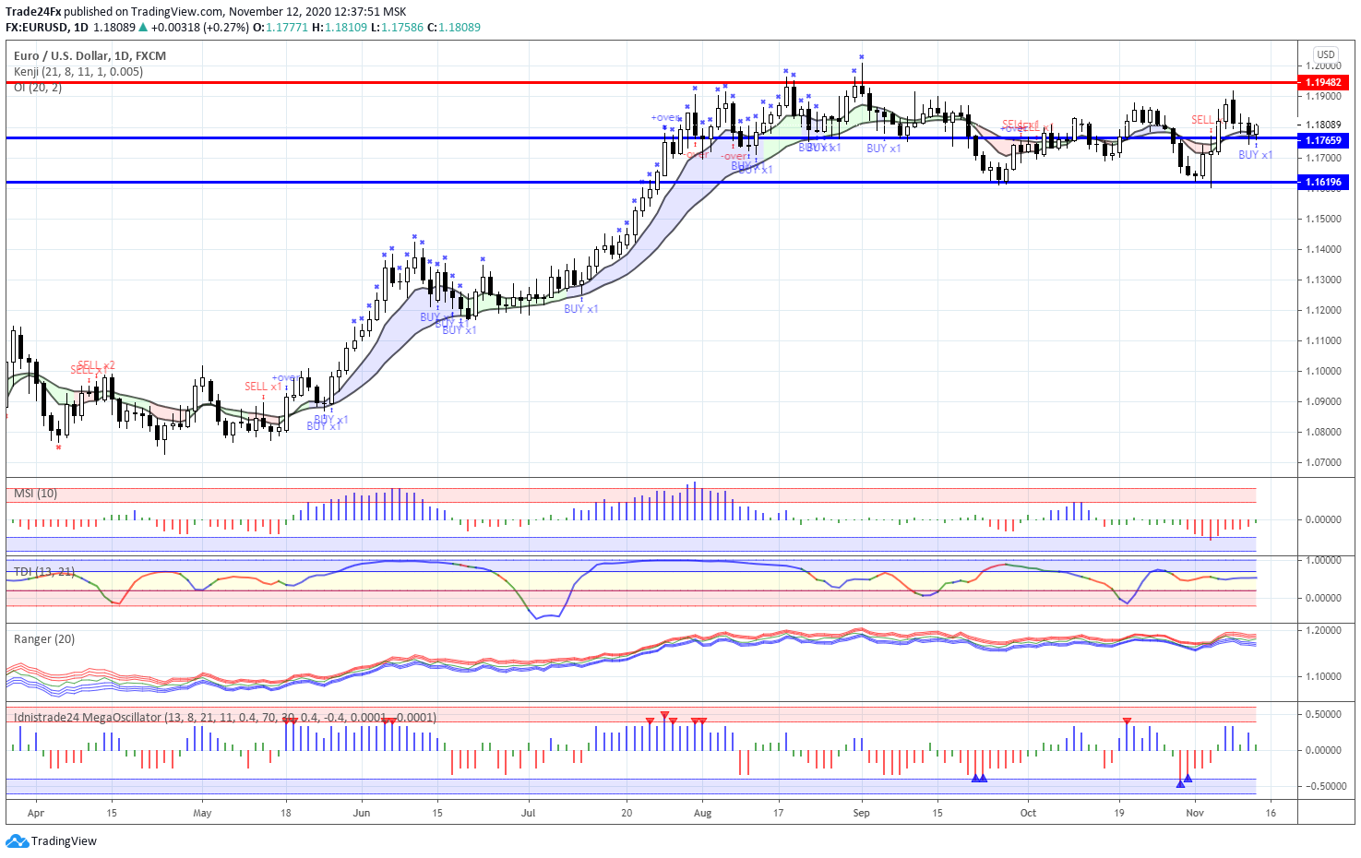This screenshot has width=1361, height=858.
Task: Click the O:1.17771 open value in header
Action: (x=281, y=28)
